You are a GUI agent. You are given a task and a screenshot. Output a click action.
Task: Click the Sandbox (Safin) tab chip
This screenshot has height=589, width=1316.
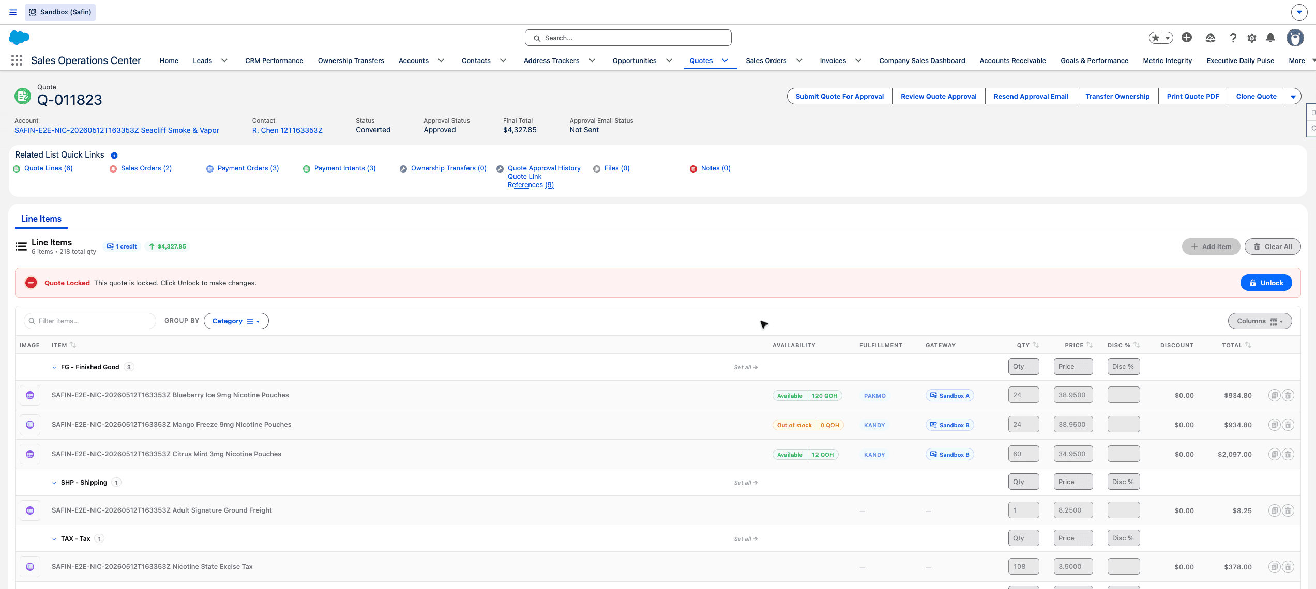(x=60, y=12)
